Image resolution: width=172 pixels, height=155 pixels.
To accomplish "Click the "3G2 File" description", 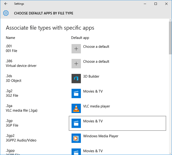I will coord(12,96).
